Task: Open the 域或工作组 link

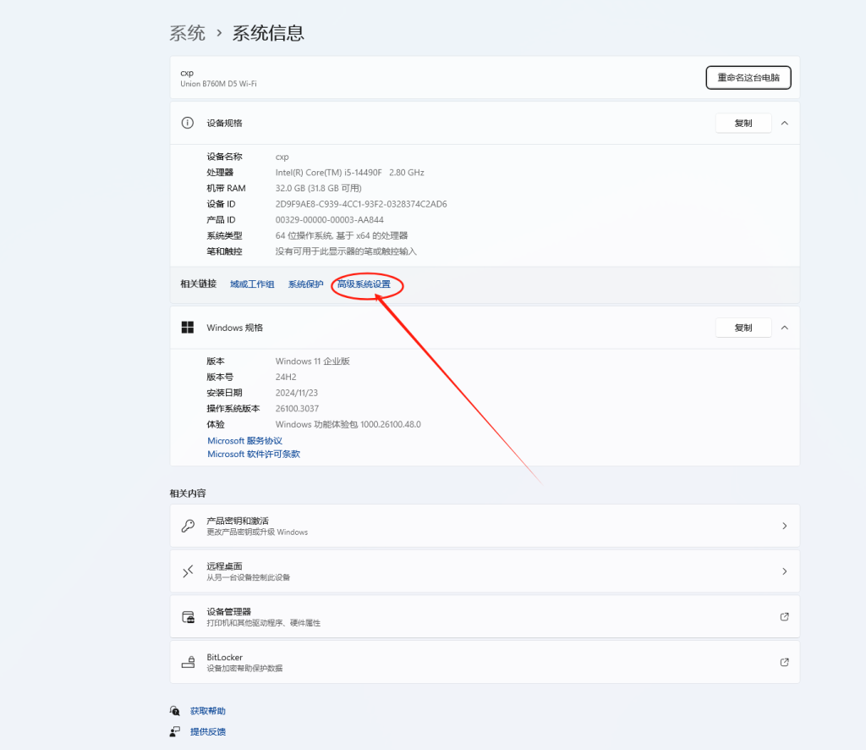Action: [x=252, y=284]
